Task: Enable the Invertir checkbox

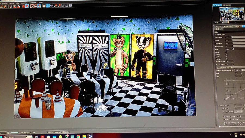Action: click(226, 59)
